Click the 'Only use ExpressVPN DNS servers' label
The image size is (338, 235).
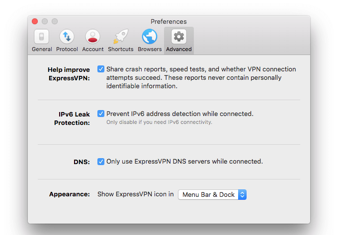(x=184, y=162)
